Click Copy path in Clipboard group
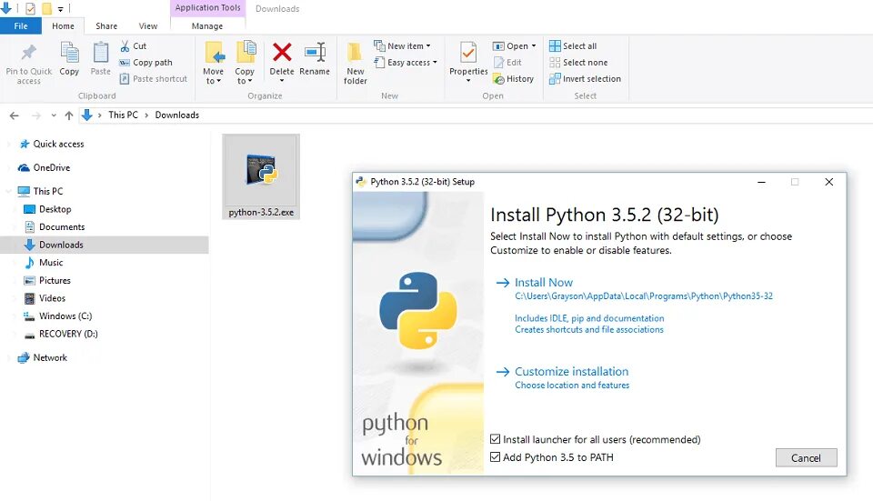 146,63
